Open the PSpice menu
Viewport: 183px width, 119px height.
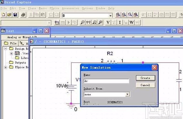point(54,8)
